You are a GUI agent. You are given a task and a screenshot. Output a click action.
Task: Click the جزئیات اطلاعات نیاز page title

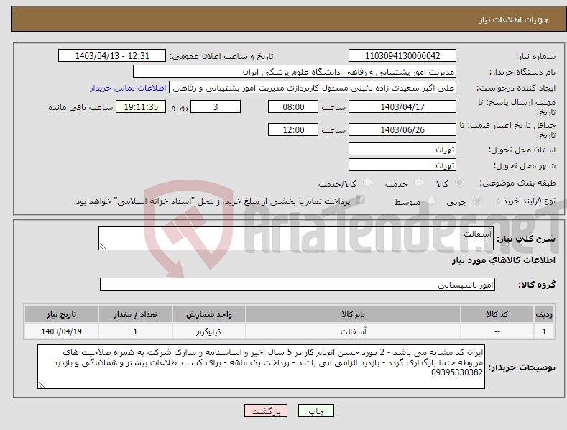click(514, 19)
